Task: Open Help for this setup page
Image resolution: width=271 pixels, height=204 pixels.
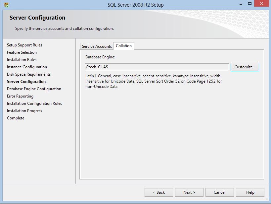Action: coord(250,192)
